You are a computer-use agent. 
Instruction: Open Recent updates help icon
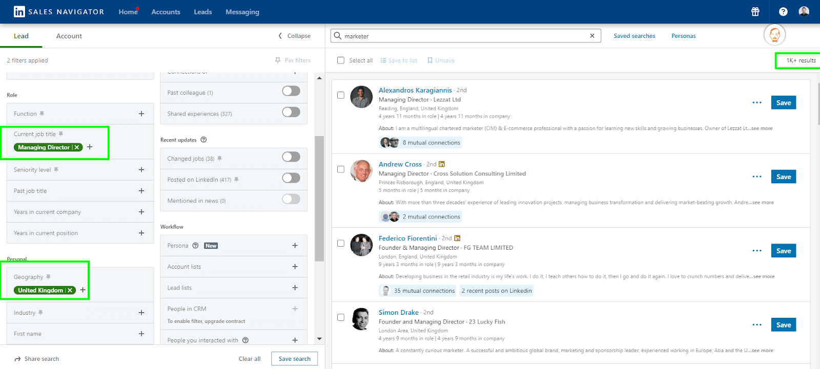(x=203, y=140)
